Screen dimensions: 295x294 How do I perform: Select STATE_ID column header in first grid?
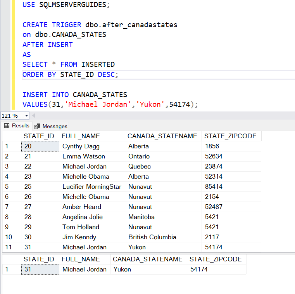(x=40, y=136)
